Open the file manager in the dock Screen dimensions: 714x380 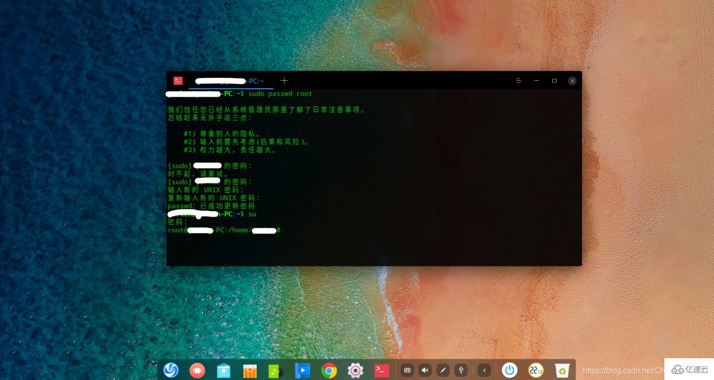coord(223,371)
